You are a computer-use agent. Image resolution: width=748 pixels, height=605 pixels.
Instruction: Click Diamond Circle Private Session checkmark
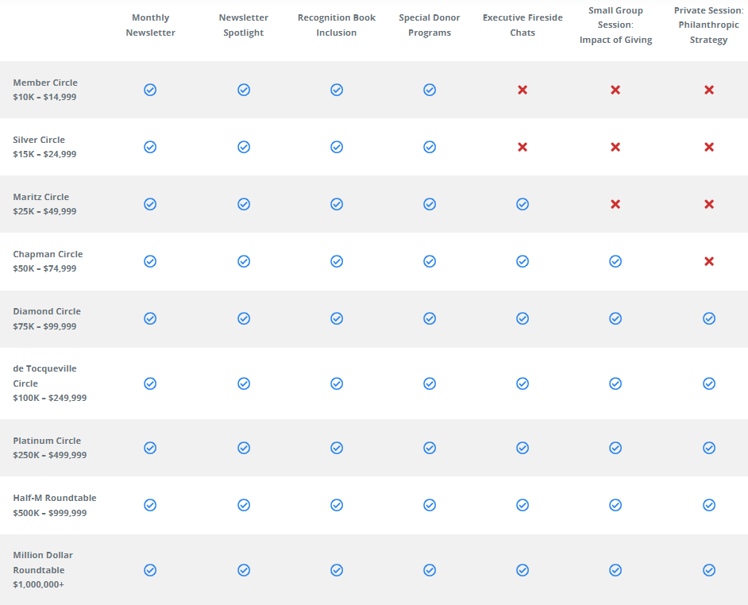click(x=709, y=318)
